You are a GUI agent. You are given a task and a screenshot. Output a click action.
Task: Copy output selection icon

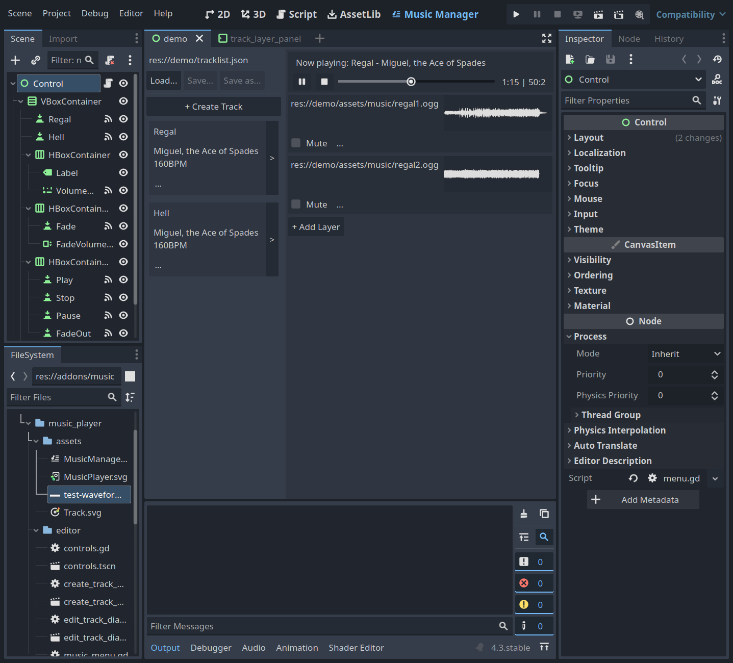544,514
